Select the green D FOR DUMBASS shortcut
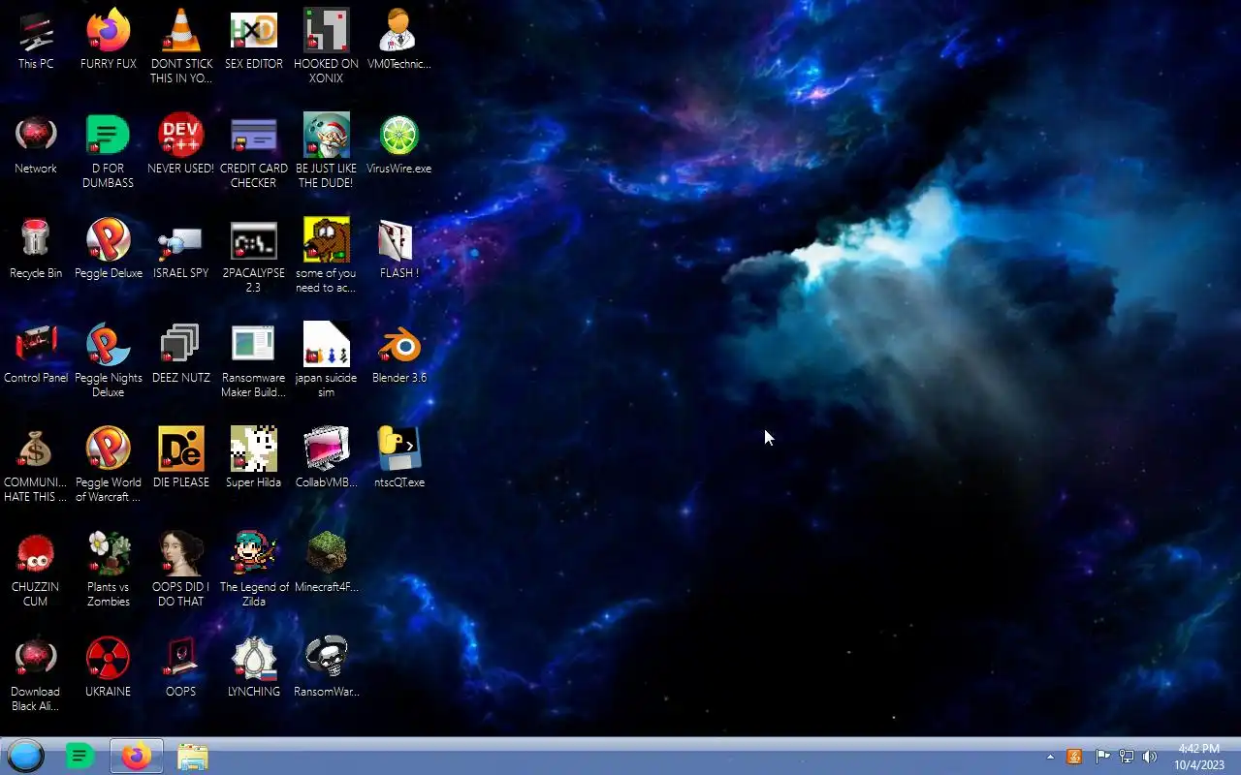 pos(109,152)
